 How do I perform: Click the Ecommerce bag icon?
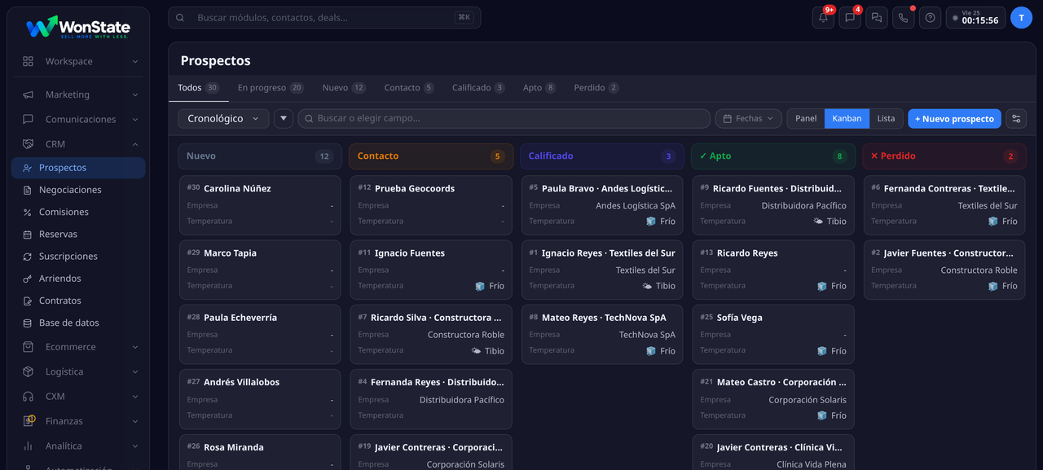pyautogui.click(x=29, y=347)
